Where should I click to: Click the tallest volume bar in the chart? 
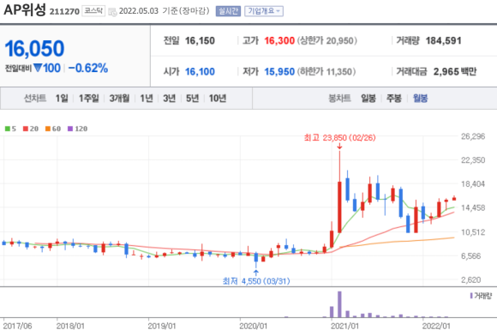pos(339,304)
